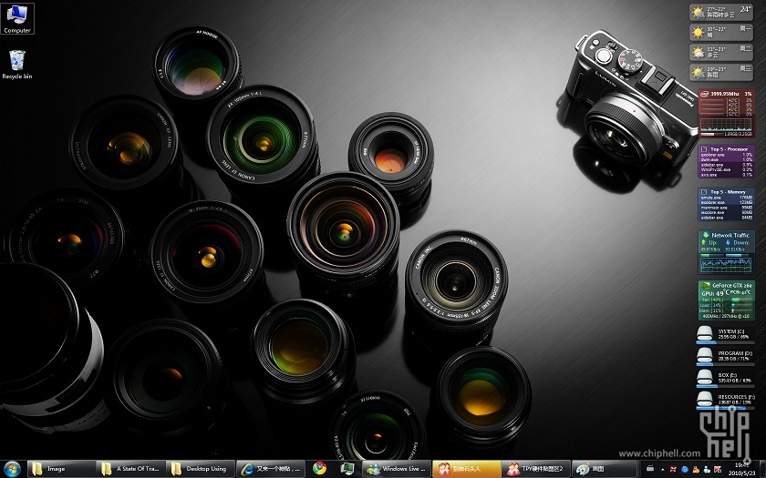Click the Top 5 - Processor gadget icon
The image size is (766, 478).
[x=704, y=148]
